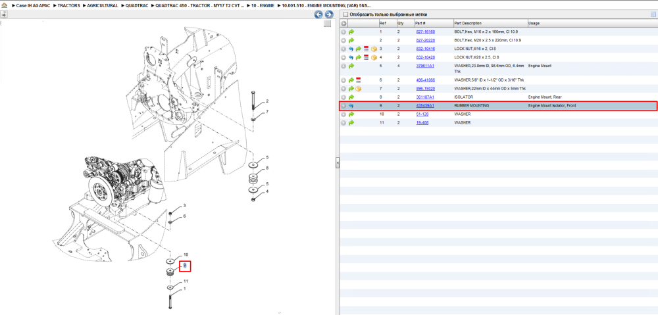Open 'QUADTRAC' breadcrumb

[x=137, y=6]
